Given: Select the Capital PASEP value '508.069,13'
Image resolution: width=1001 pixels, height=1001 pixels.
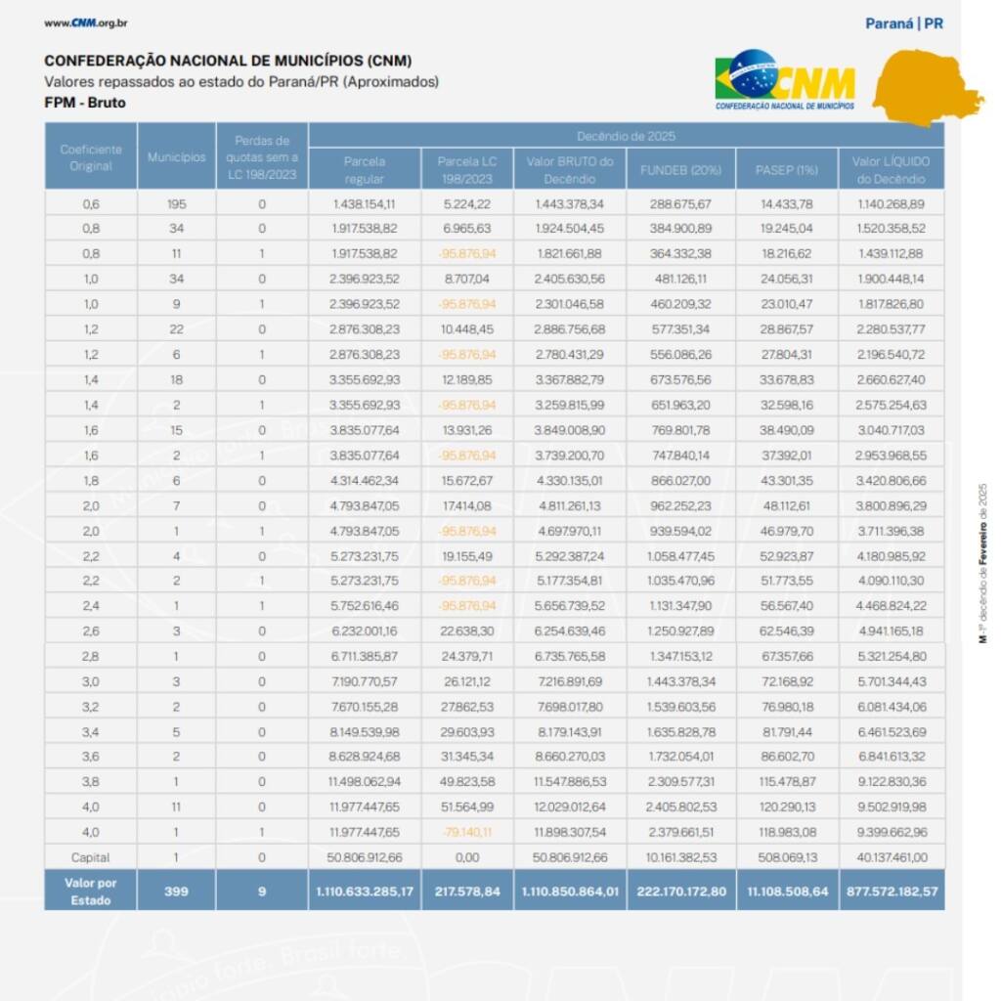Looking at the screenshot, I should [787, 857].
